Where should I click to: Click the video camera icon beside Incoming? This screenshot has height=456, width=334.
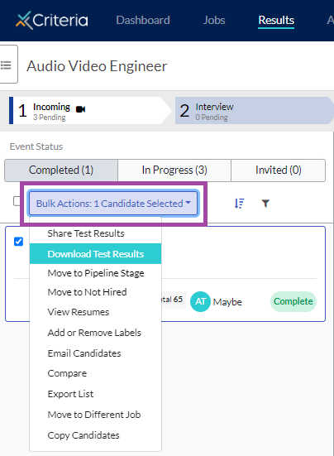[x=80, y=109]
